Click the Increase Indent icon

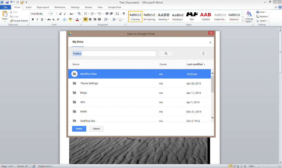coord(111,14)
